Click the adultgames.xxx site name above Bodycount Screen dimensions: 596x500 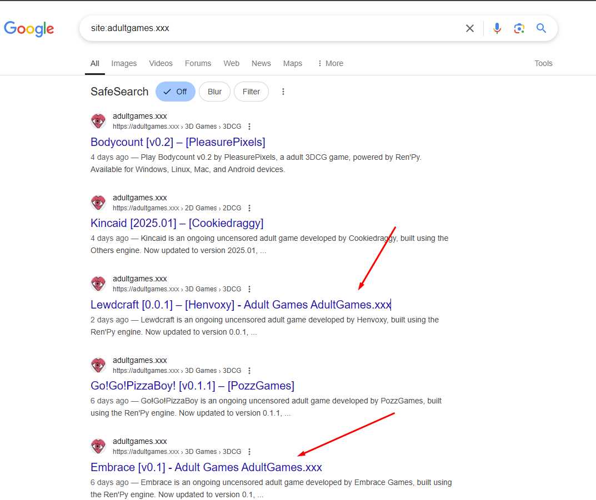[140, 116]
